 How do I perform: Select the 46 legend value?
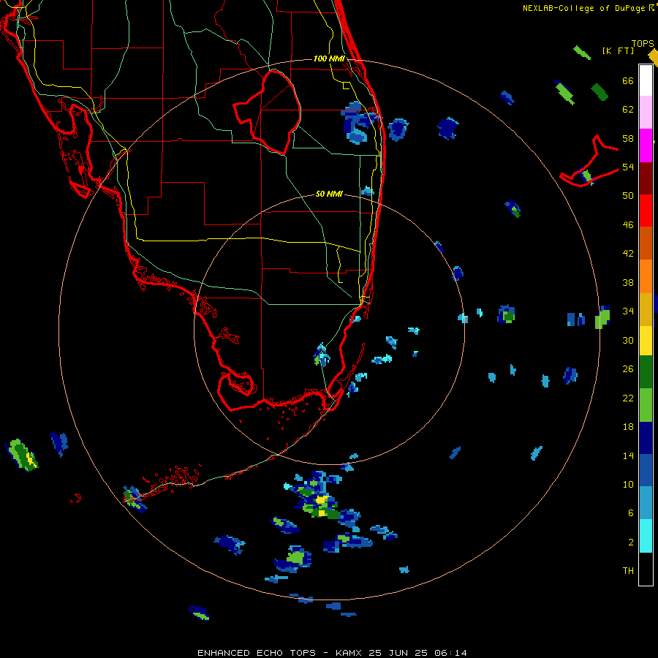point(628,225)
